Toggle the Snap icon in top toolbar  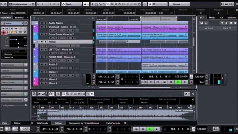pyautogui.click(x=150, y=4)
